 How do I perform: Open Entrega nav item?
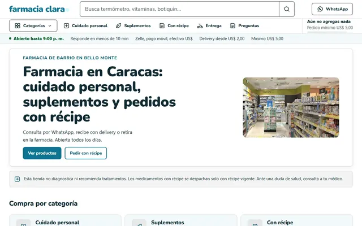tap(209, 25)
